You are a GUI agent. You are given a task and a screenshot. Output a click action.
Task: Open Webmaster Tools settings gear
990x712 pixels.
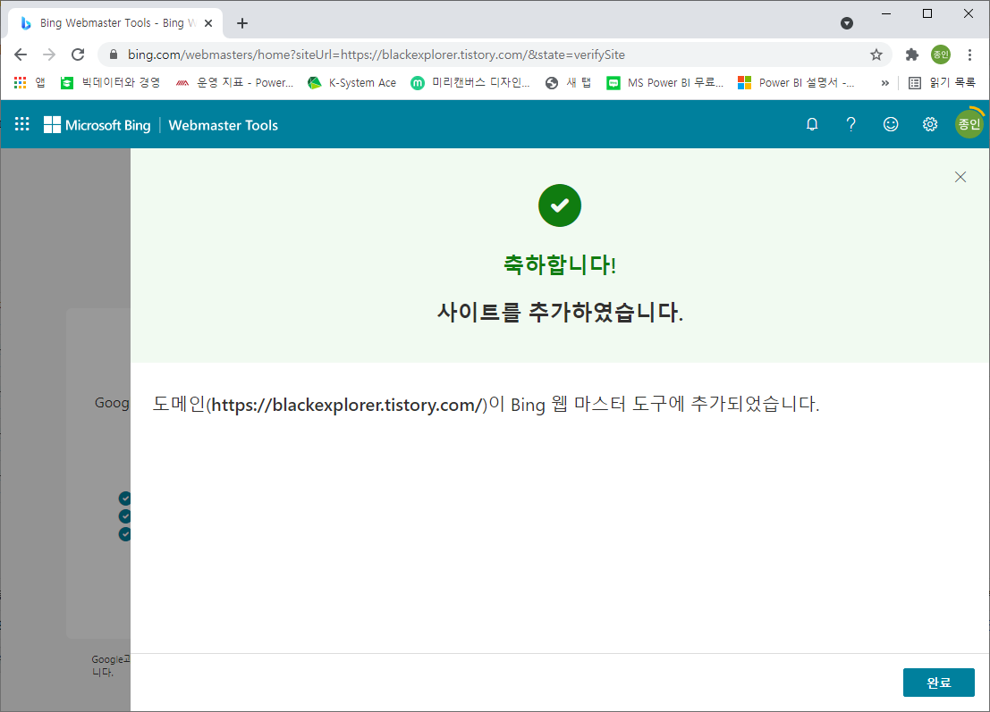[x=930, y=124]
